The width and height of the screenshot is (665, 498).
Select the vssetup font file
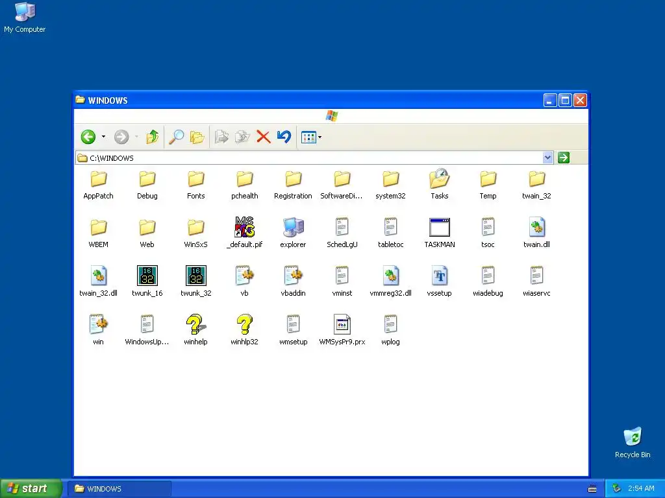(x=440, y=281)
